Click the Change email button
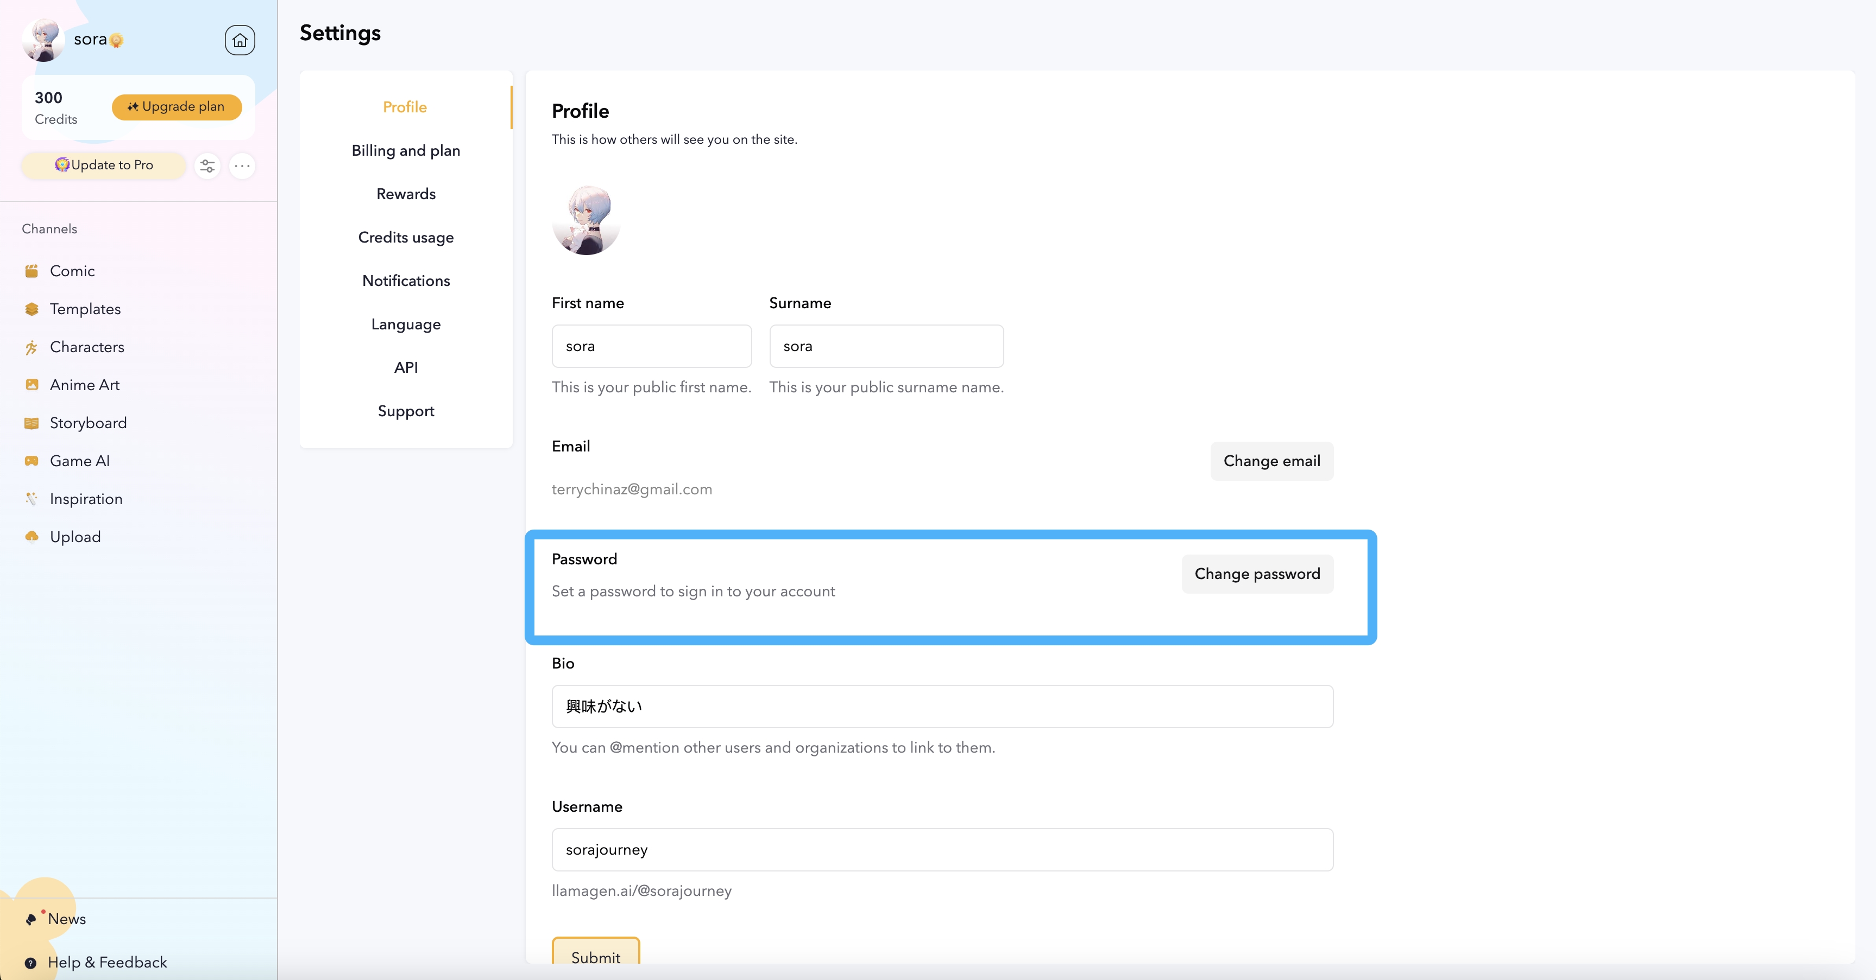Viewport: 1876px width, 980px height. 1271,461
